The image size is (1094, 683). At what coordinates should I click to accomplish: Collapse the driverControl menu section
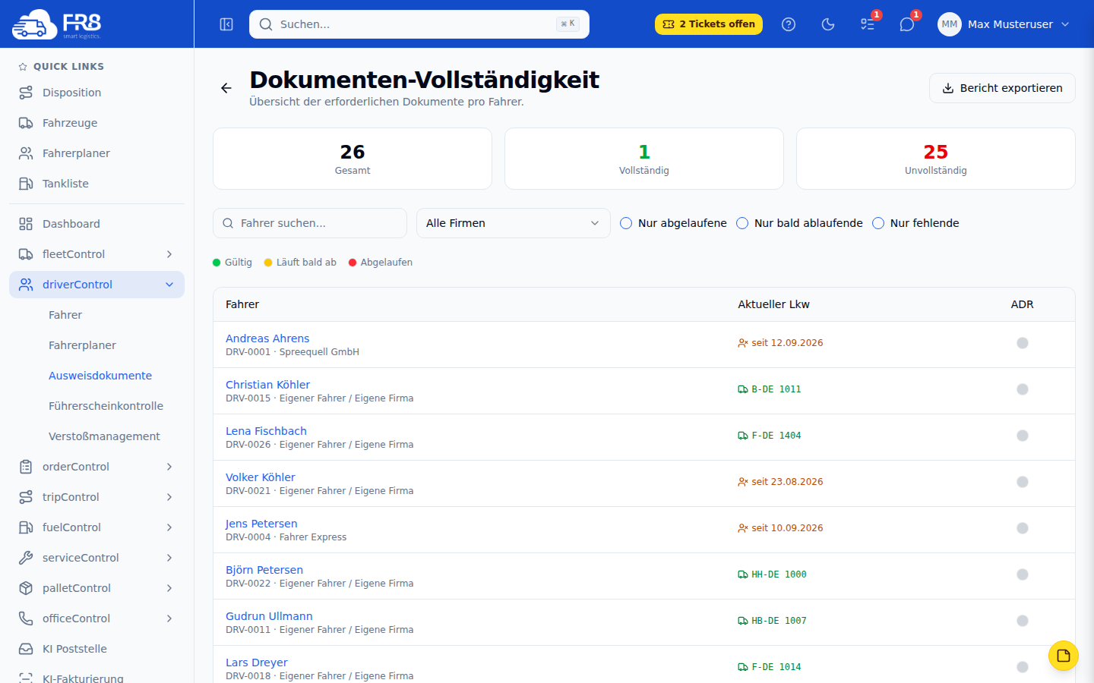[x=96, y=285]
